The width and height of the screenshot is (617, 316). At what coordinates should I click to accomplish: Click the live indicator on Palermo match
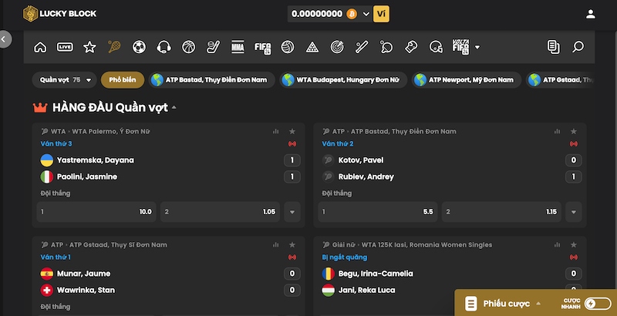pos(292,144)
